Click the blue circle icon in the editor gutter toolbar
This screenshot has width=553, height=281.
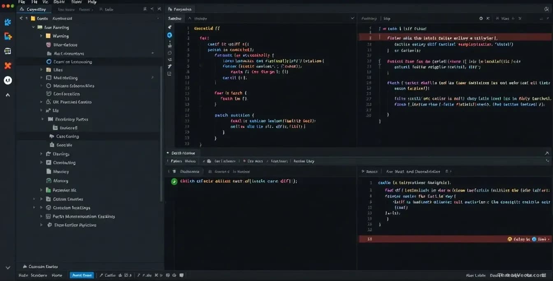pos(170,35)
